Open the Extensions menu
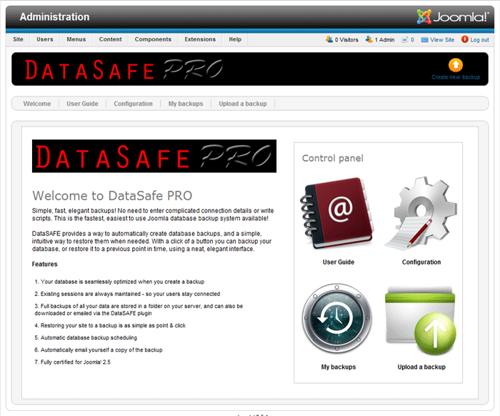 pyautogui.click(x=200, y=39)
